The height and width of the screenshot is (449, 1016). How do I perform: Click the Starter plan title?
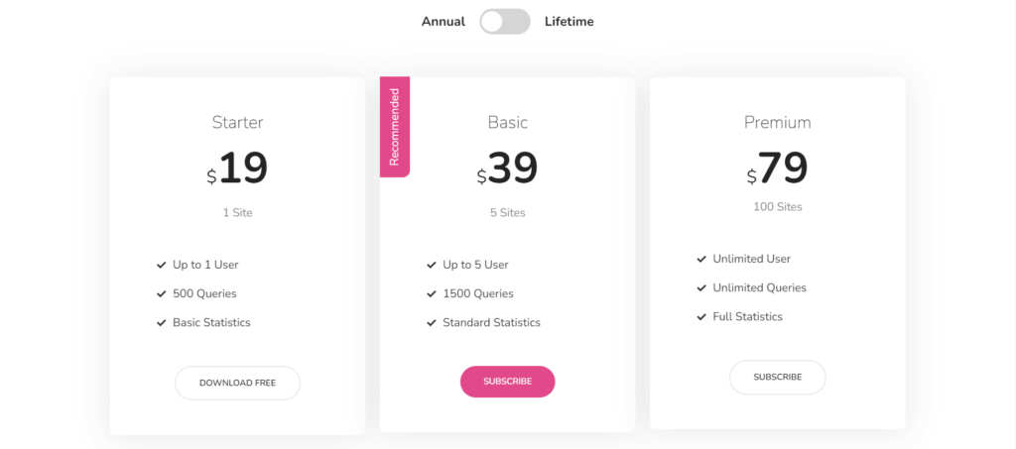pyautogui.click(x=237, y=123)
